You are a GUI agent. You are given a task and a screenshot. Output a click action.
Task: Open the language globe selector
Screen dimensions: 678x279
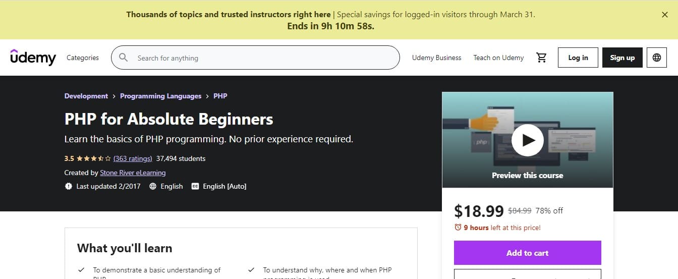(657, 58)
